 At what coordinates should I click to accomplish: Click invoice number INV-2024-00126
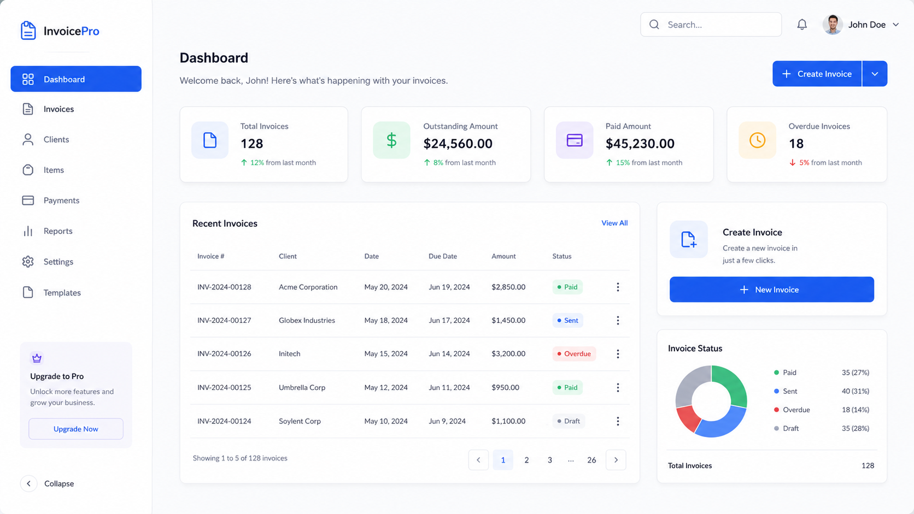(x=224, y=354)
